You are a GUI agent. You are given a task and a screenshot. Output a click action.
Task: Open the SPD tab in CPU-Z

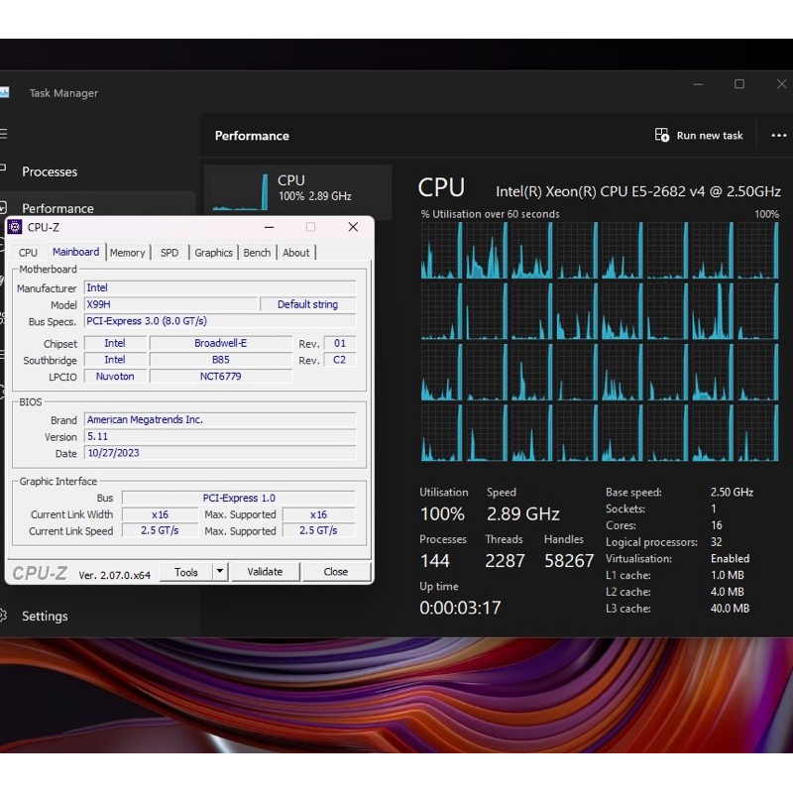[170, 253]
